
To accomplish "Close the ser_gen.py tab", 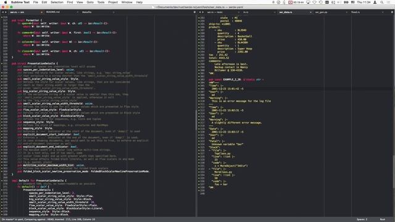I will [347, 12].
